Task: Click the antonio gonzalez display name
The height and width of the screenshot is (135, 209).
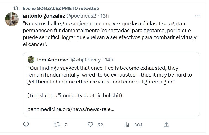Action: 44,16
